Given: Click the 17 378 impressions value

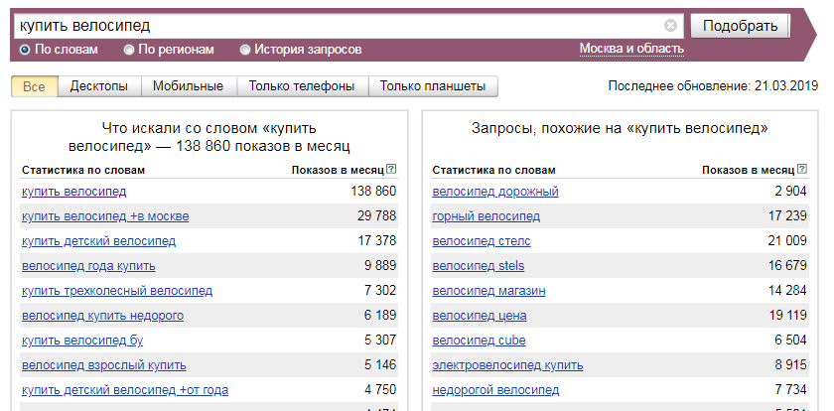Looking at the screenshot, I should point(377,241).
